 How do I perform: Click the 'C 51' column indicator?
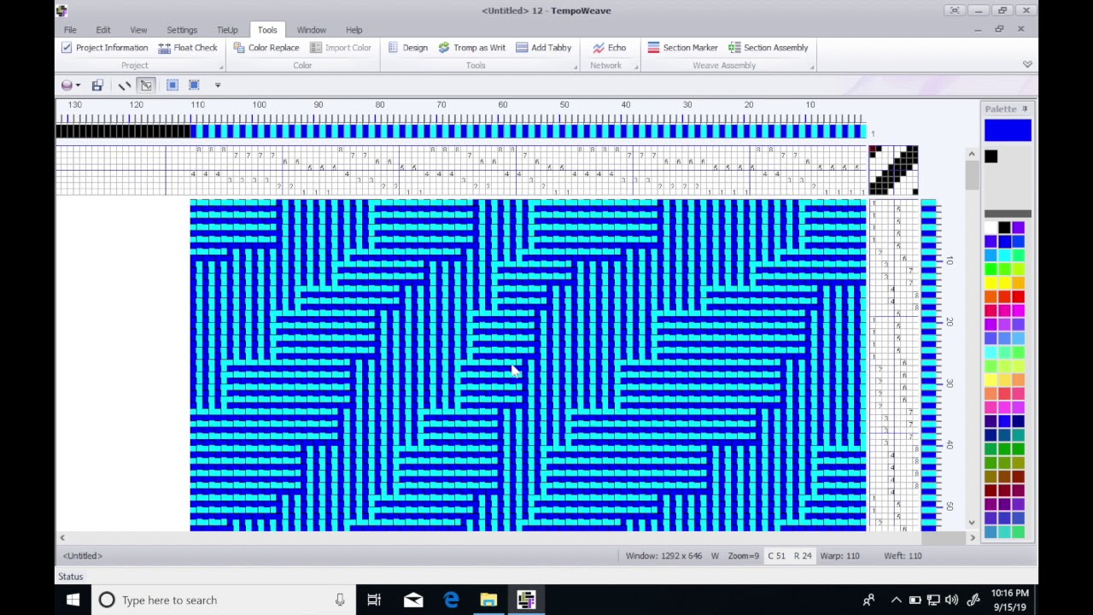pos(776,556)
